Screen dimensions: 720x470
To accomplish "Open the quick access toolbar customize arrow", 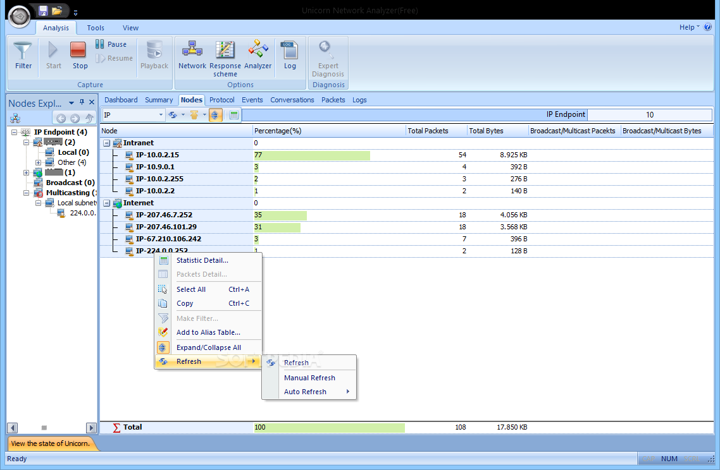I will [75, 13].
